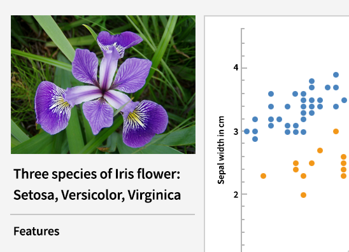Click the purple iris flower photo
Viewport: 349px width, 252px height.
103,85
